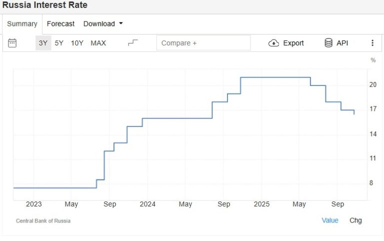Click the API button label
The height and width of the screenshot is (241, 384).
[x=342, y=43]
